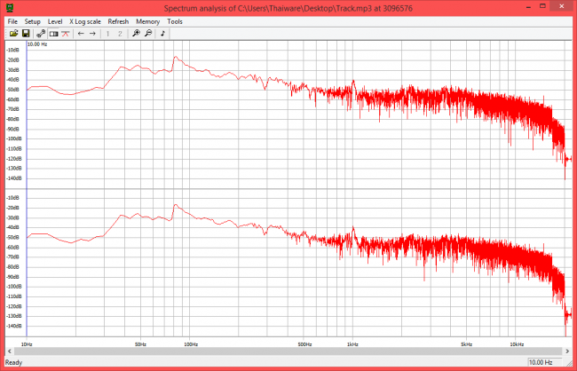Image resolution: width=577 pixels, height=371 pixels.
Task: Zoom in with the magnifier plus icon
Action: 136,34
